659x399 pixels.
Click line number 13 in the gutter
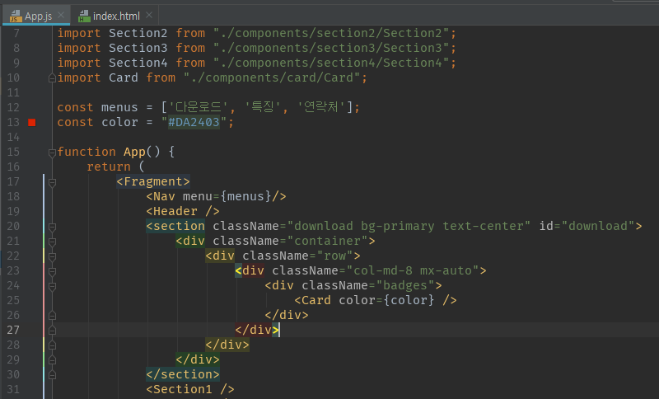(13, 122)
